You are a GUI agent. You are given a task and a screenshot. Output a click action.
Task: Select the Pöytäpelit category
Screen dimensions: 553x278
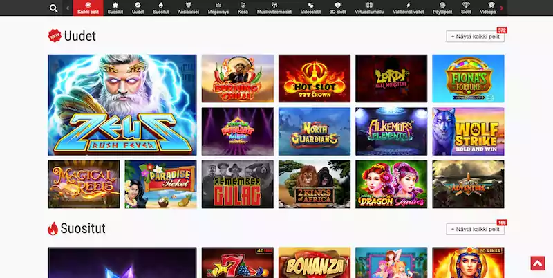442,8
